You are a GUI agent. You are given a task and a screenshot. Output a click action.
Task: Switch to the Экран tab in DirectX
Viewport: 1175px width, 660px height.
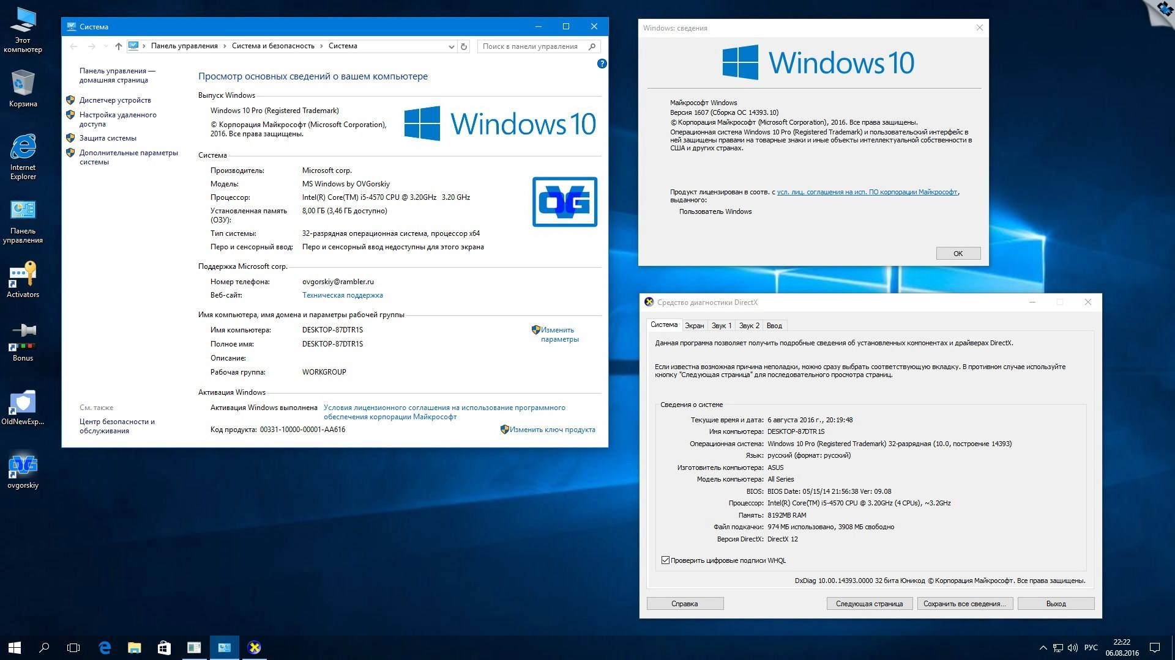pyautogui.click(x=694, y=326)
